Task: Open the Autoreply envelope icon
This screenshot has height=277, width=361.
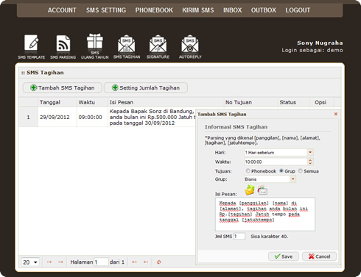Action: click(x=190, y=46)
